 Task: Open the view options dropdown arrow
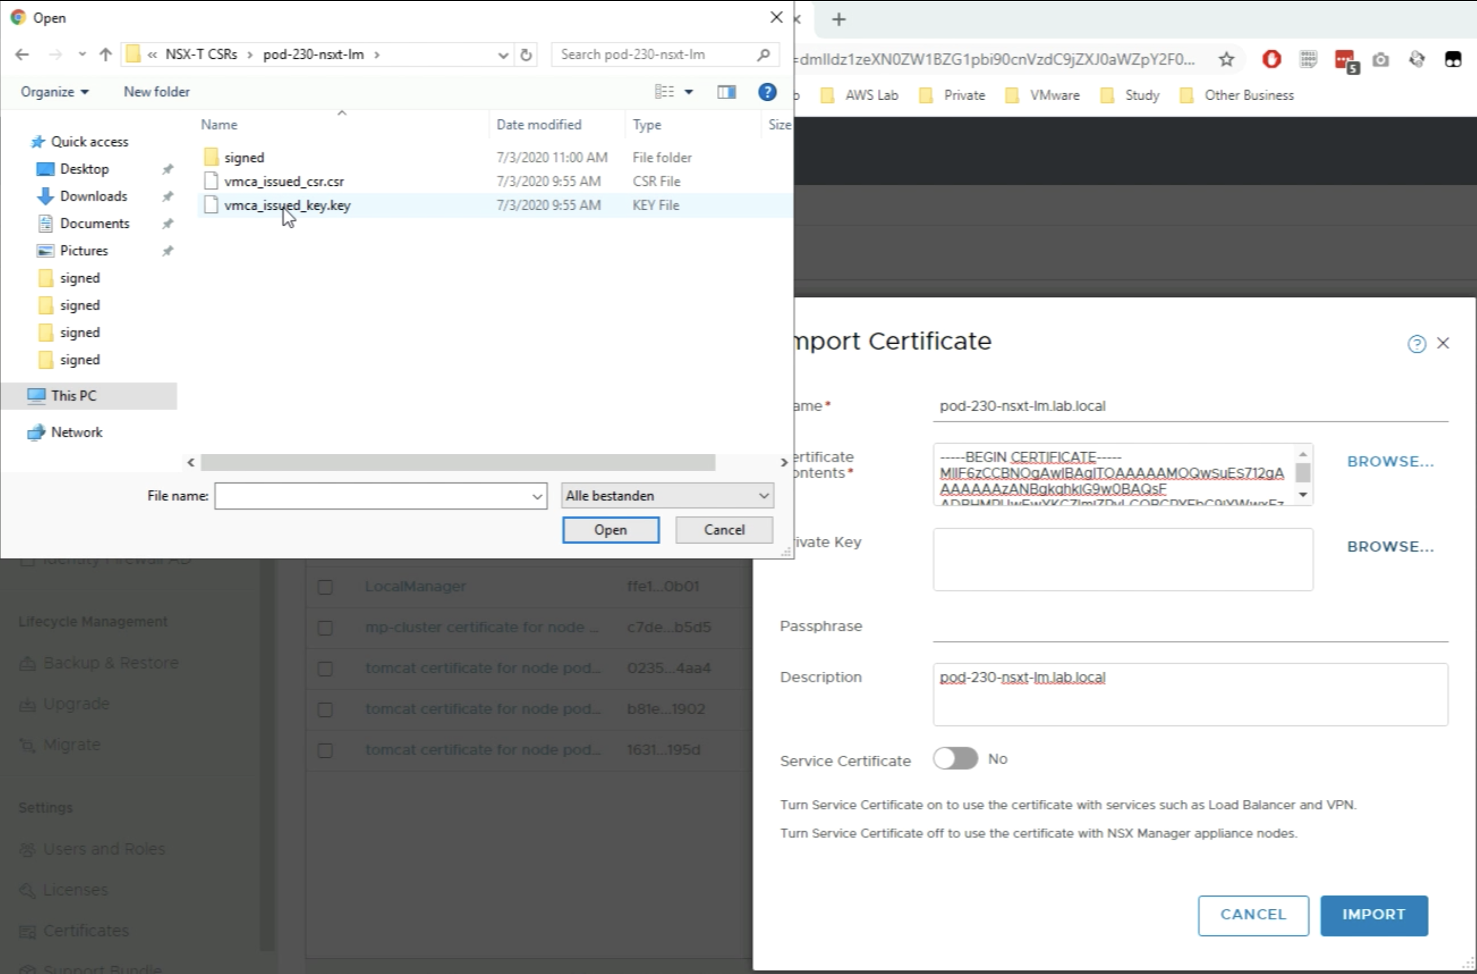688,92
